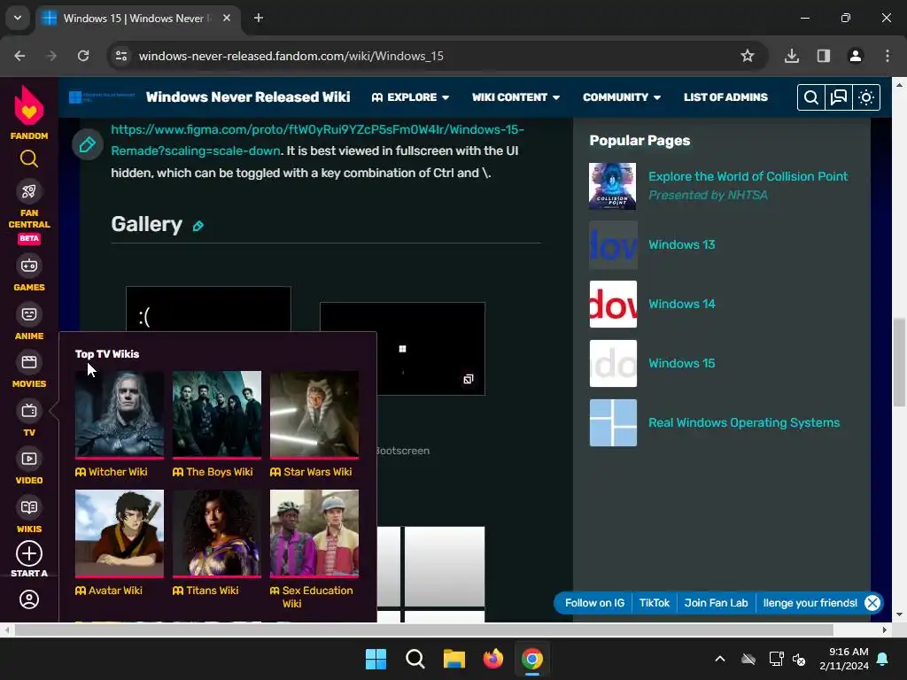Open the Wikis book icon
This screenshot has height=680, width=907.
pos(29,507)
